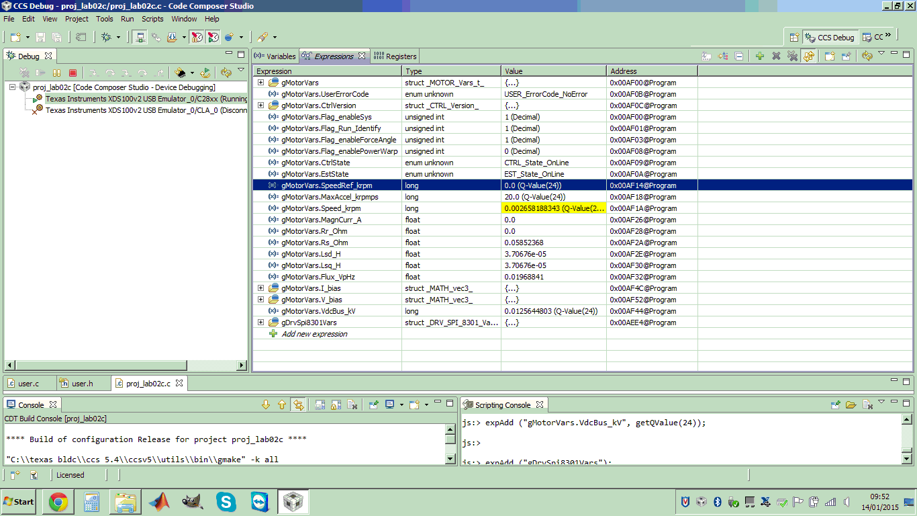The width and height of the screenshot is (917, 516).
Task: Open MATLAB from the taskbar
Action: coord(159,502)
